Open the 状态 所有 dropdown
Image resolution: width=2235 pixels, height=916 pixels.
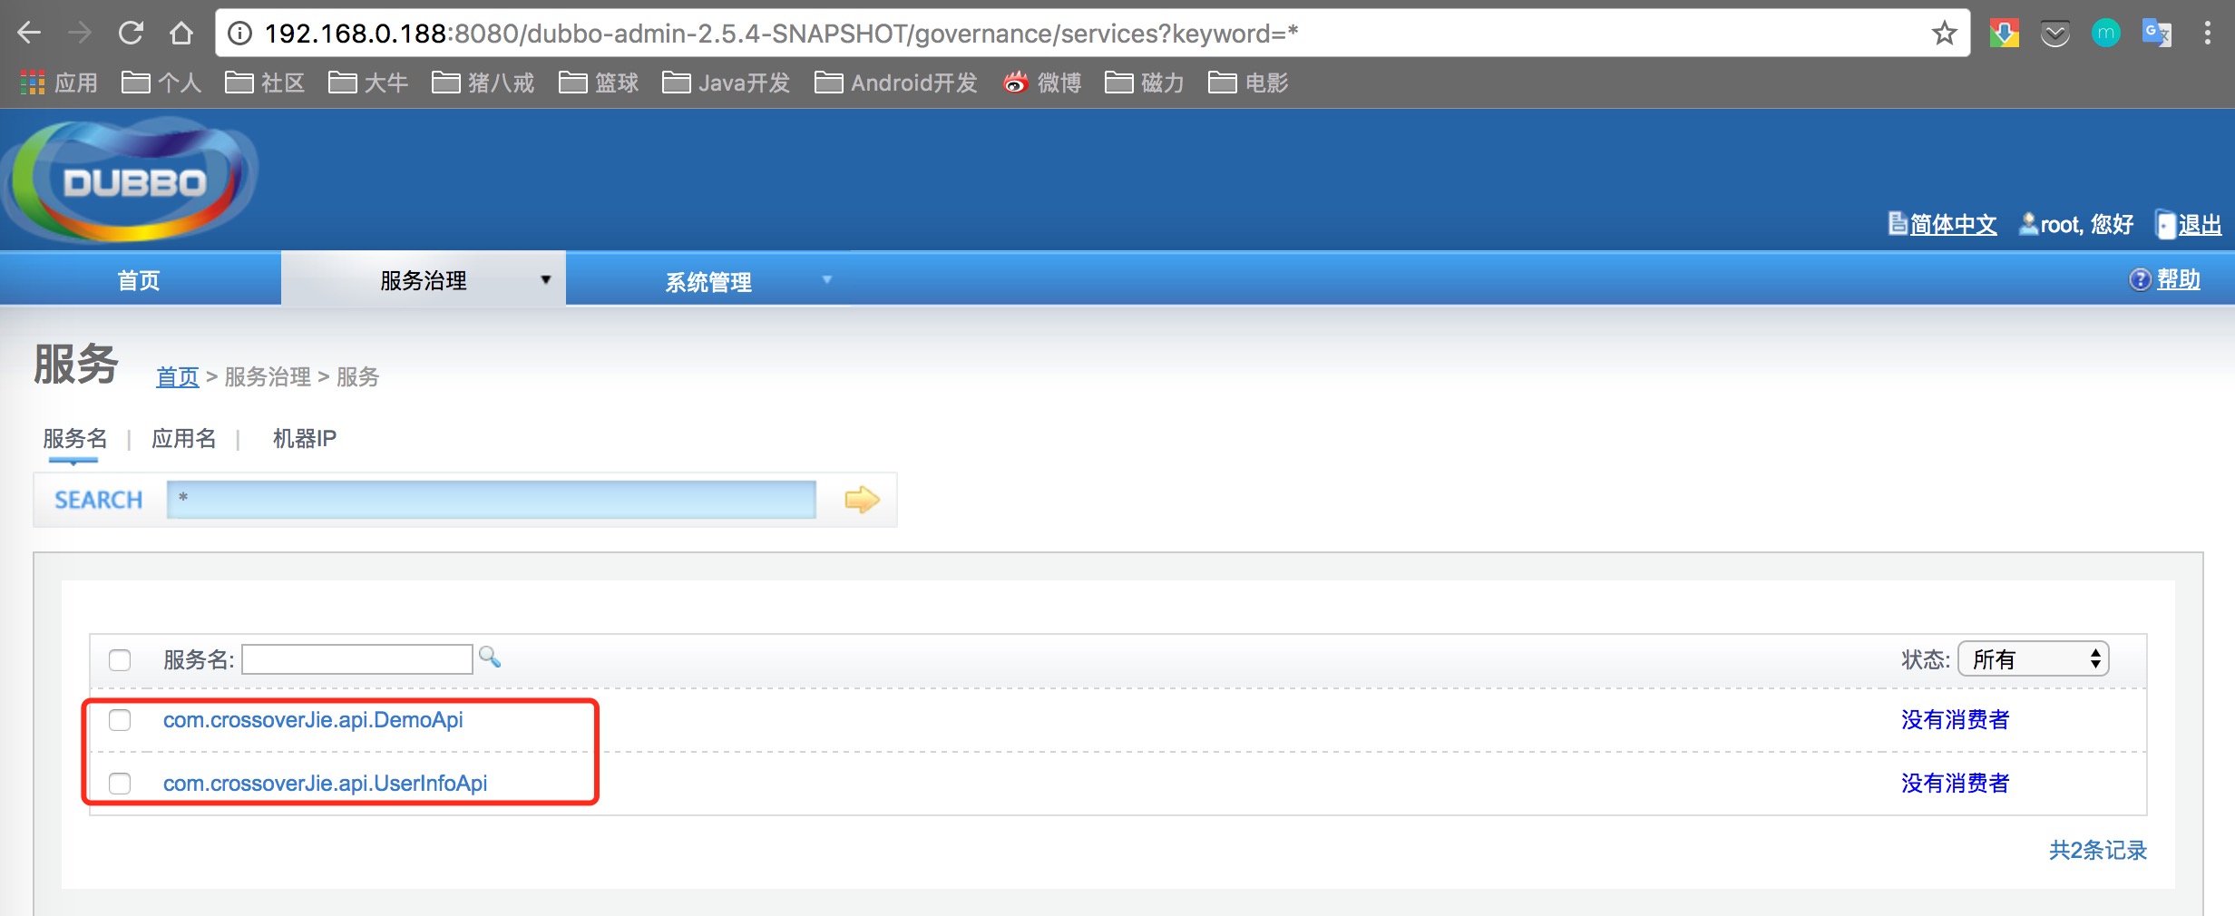tap(2034, 658)
